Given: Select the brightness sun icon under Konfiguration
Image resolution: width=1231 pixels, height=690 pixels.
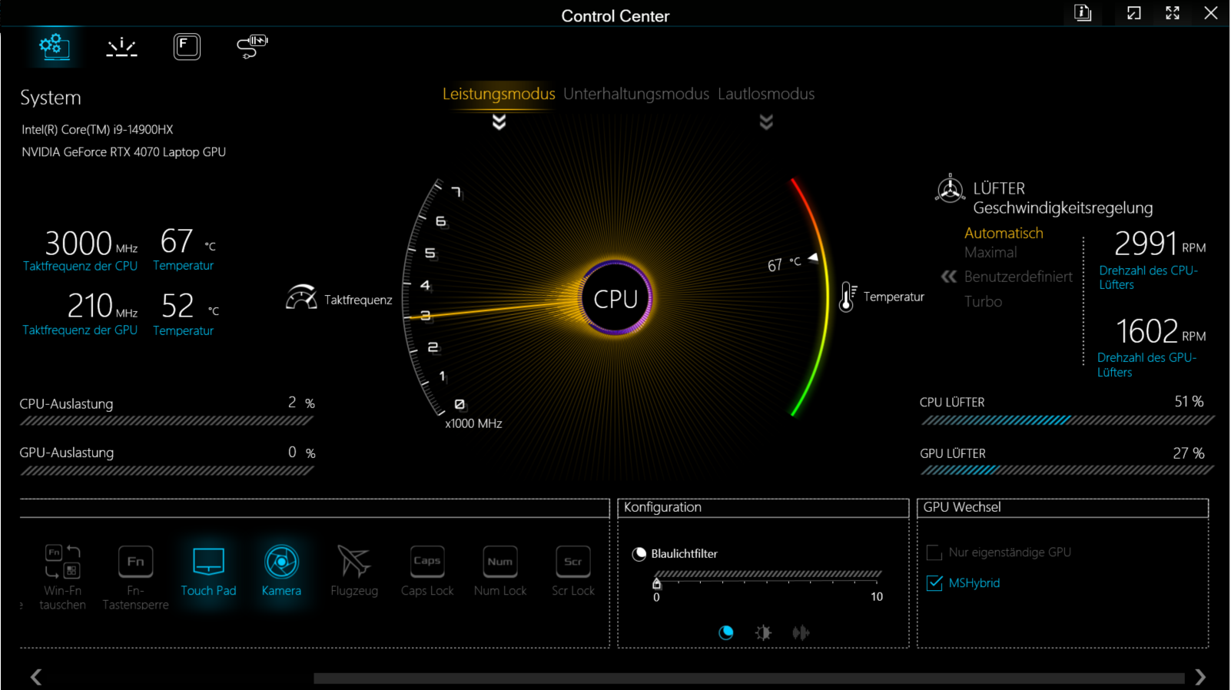Looking at the screenshot, I should (x=763, y=632).
